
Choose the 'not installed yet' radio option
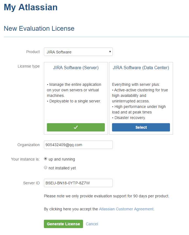click(46, 168)
